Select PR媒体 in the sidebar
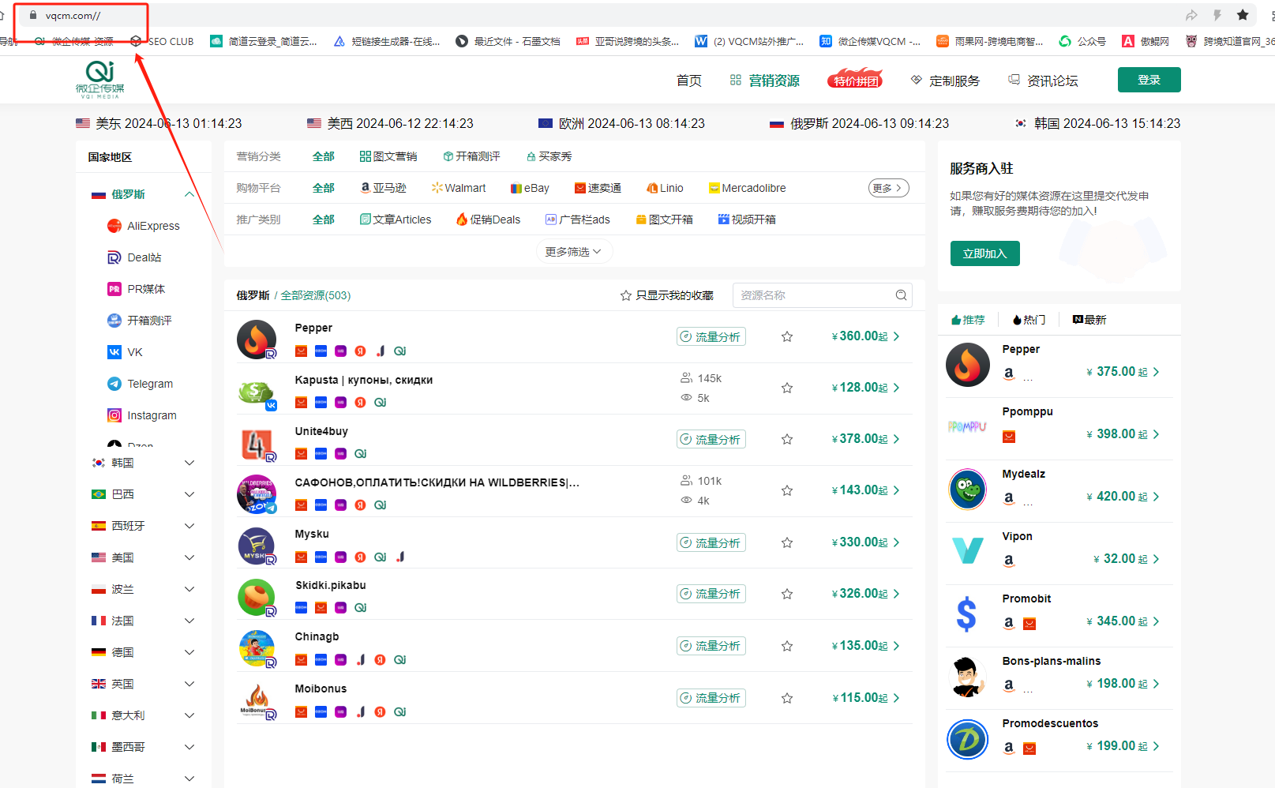Screen dimensions: 1275x788 (x=137, y=289)
